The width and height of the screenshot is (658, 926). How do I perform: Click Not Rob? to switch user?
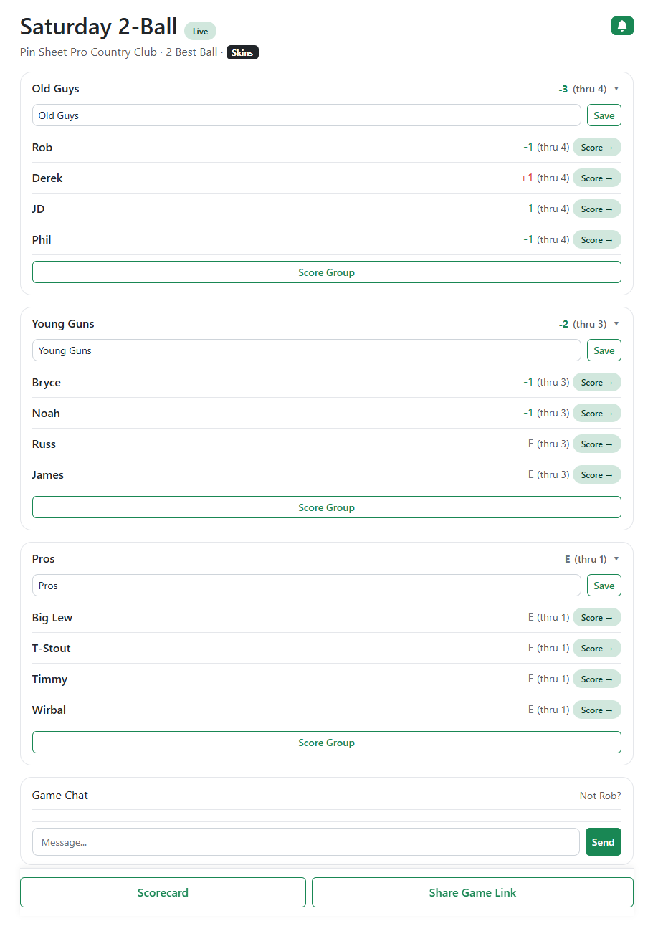click(x=600, y=796)
